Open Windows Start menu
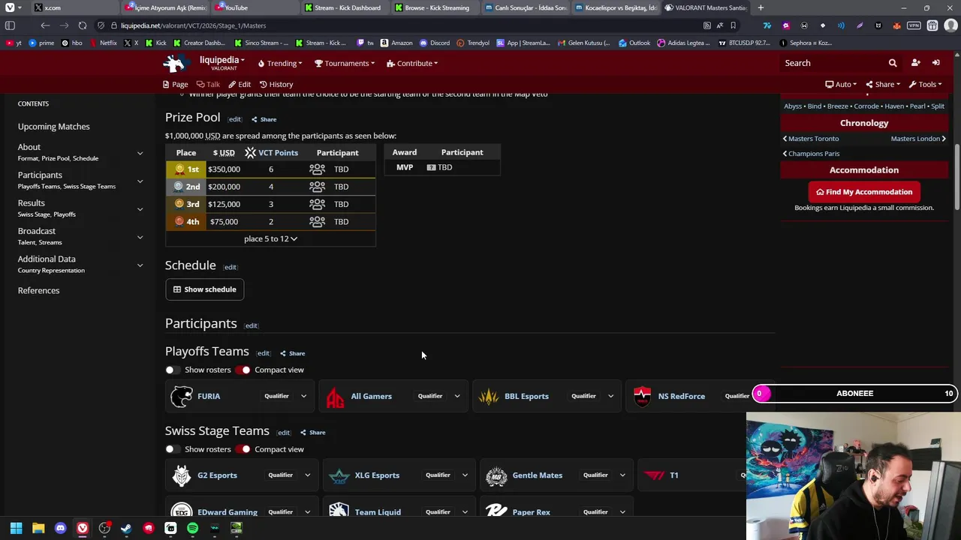961x540 pixels. tap(16, 529)
